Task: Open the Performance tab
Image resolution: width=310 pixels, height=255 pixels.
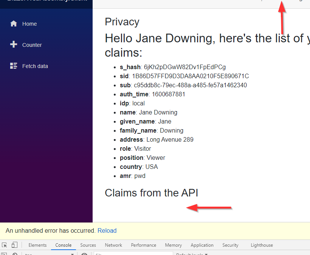Action: click(x=144, y=245)
